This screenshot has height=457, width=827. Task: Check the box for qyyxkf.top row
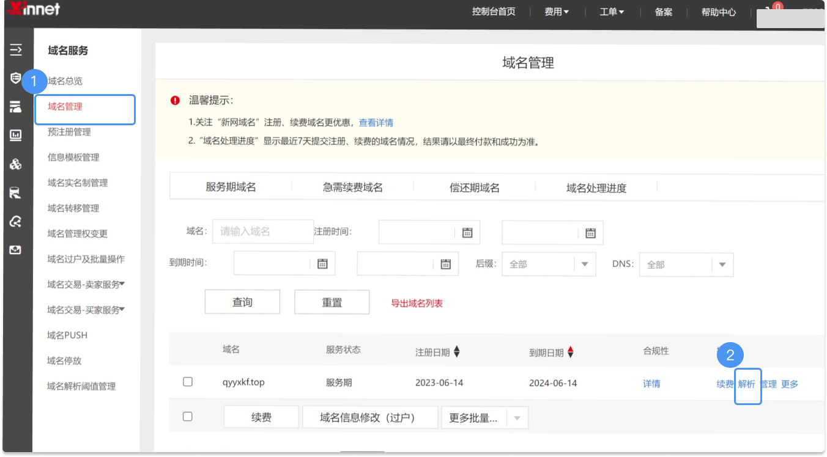188,382
